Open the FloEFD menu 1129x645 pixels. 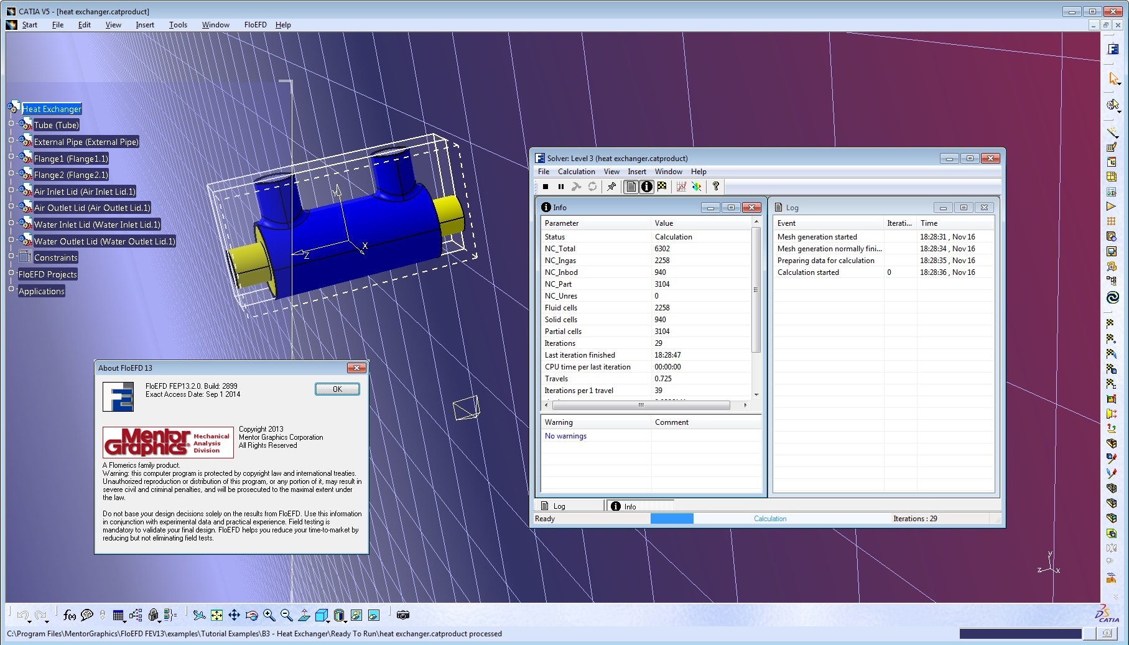[x=255, y=25]
